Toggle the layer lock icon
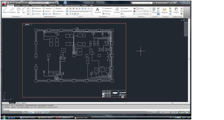This screenshot has height=120, width=224. (75, 14)
